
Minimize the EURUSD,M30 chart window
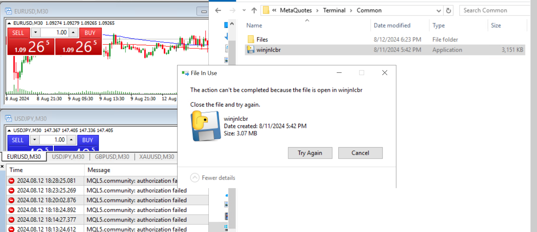tap(204, 11)
